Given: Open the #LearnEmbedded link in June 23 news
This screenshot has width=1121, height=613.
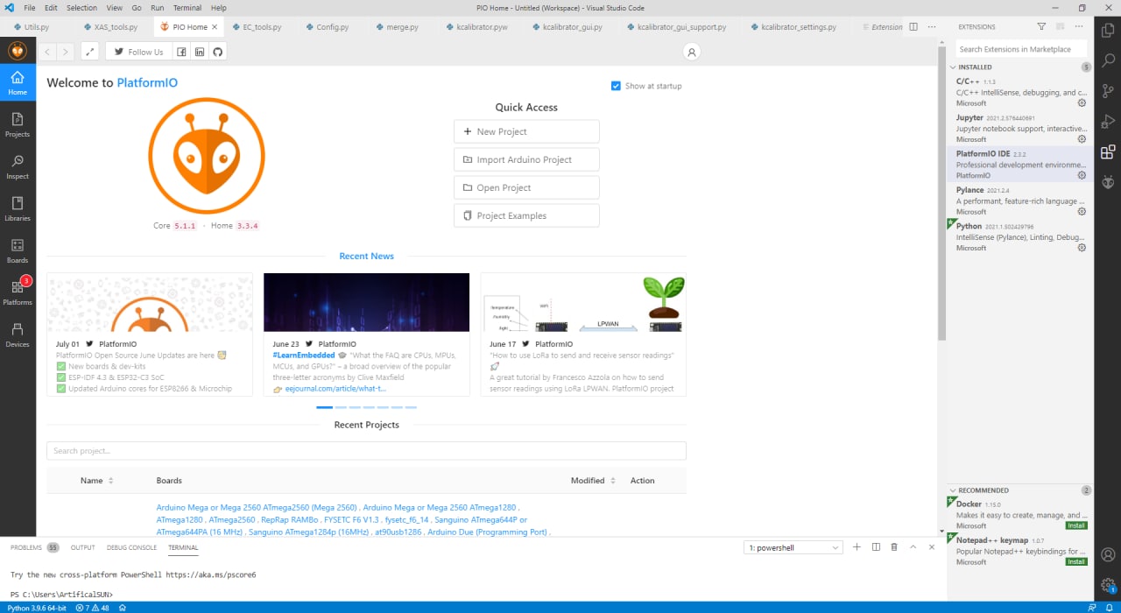Looking at the screenshot, I should coord(304,356).
